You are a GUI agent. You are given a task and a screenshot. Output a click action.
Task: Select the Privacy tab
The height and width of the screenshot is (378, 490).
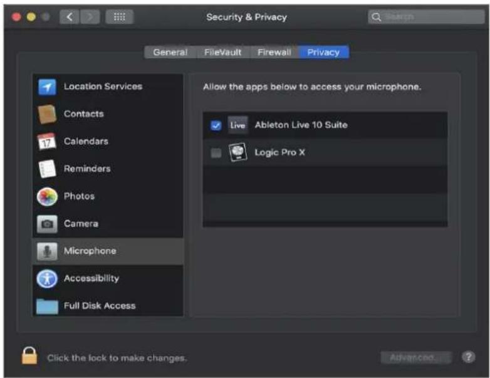323,52
